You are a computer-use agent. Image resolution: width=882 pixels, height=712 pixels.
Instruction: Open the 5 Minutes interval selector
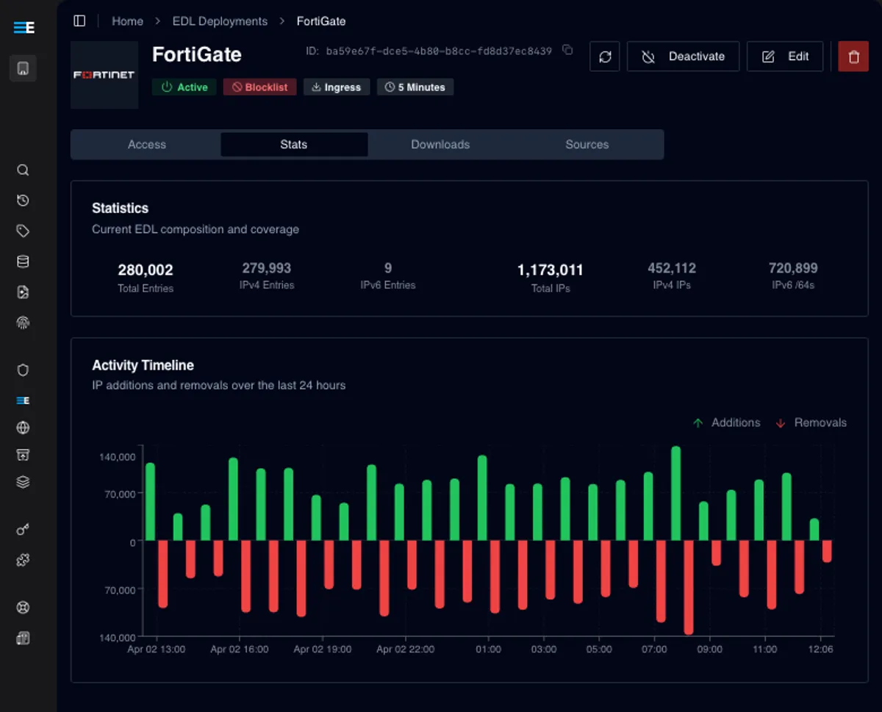[415, 87]
